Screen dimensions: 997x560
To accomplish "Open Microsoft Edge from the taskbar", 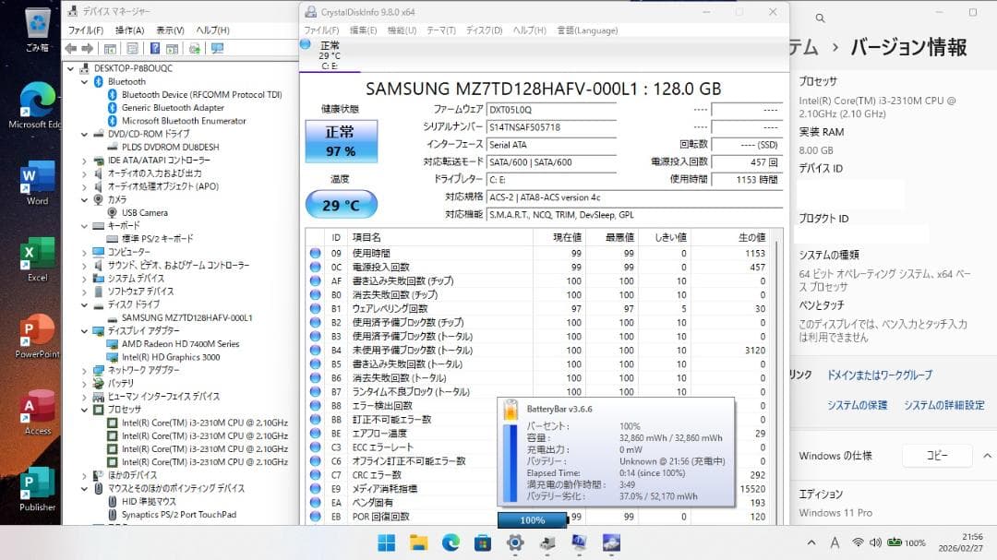I will 450,543.
